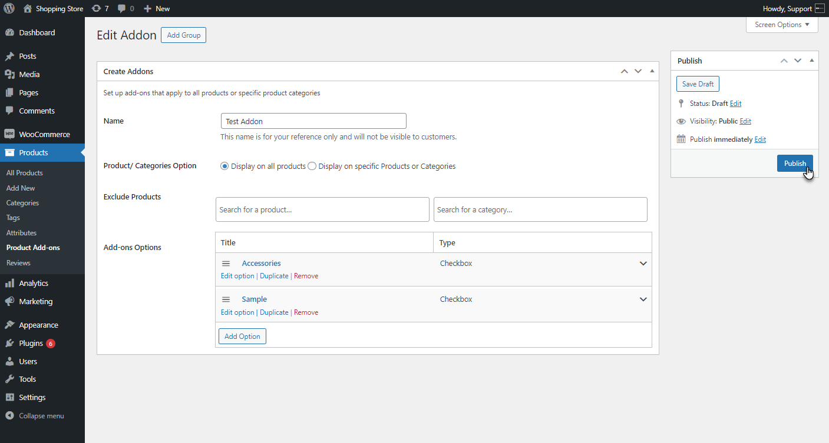
Task: Toggle the Create Addons panel collapse triangle
Action: 652,71
